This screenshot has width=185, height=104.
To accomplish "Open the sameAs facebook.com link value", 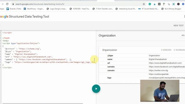I will [x=167, y=67].
